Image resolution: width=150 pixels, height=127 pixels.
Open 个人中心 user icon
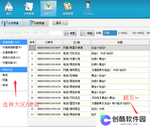coord(88,8)
